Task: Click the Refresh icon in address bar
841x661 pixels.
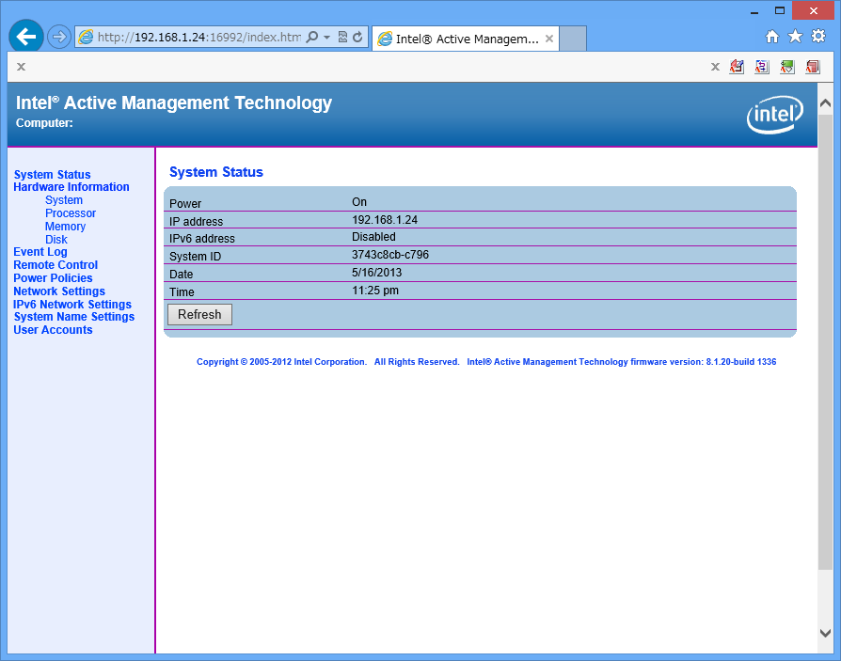Action: (357, 38)
